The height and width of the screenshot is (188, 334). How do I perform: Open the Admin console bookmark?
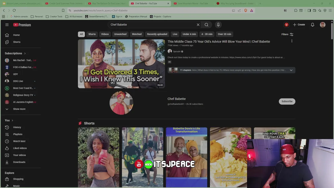click(19, 16)
